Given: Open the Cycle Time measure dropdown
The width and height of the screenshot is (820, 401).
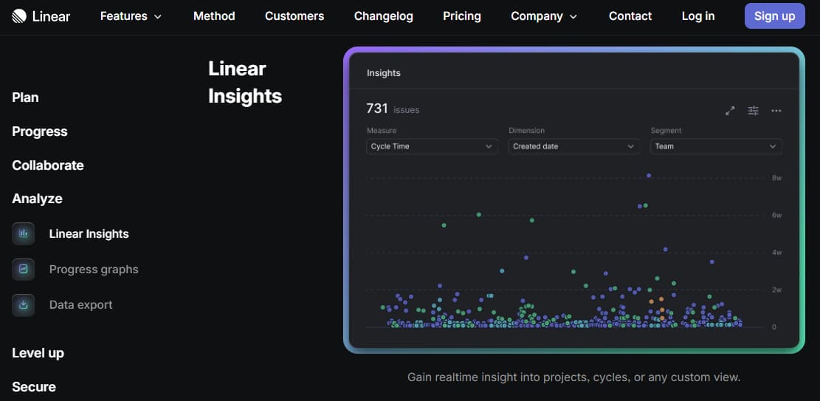Looking at the screenshot, I should tap(432, 146).
